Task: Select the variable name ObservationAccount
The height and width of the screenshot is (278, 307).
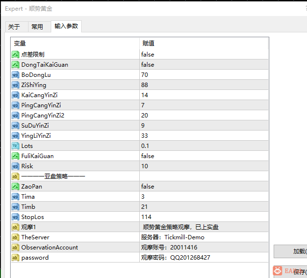Action: click(x=49, y=248)
